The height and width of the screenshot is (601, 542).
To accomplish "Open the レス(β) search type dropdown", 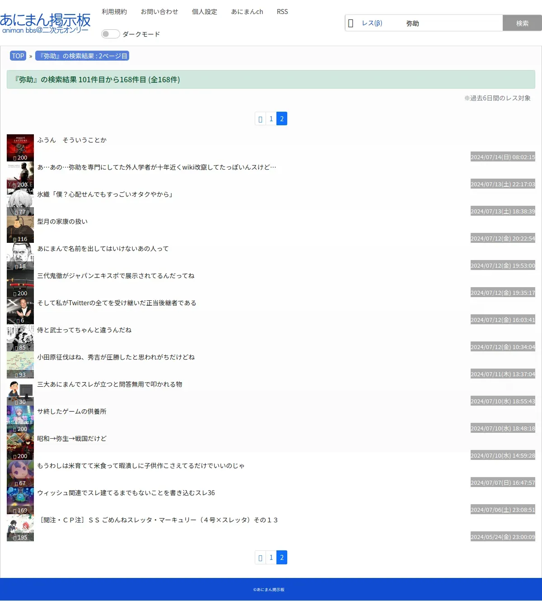I will 373,23.
